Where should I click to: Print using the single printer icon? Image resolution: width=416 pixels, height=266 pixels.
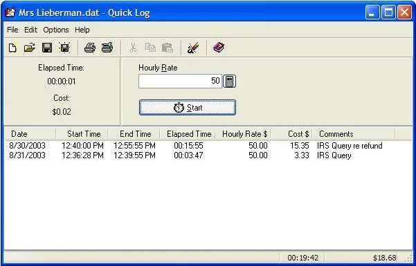point(90,48)
